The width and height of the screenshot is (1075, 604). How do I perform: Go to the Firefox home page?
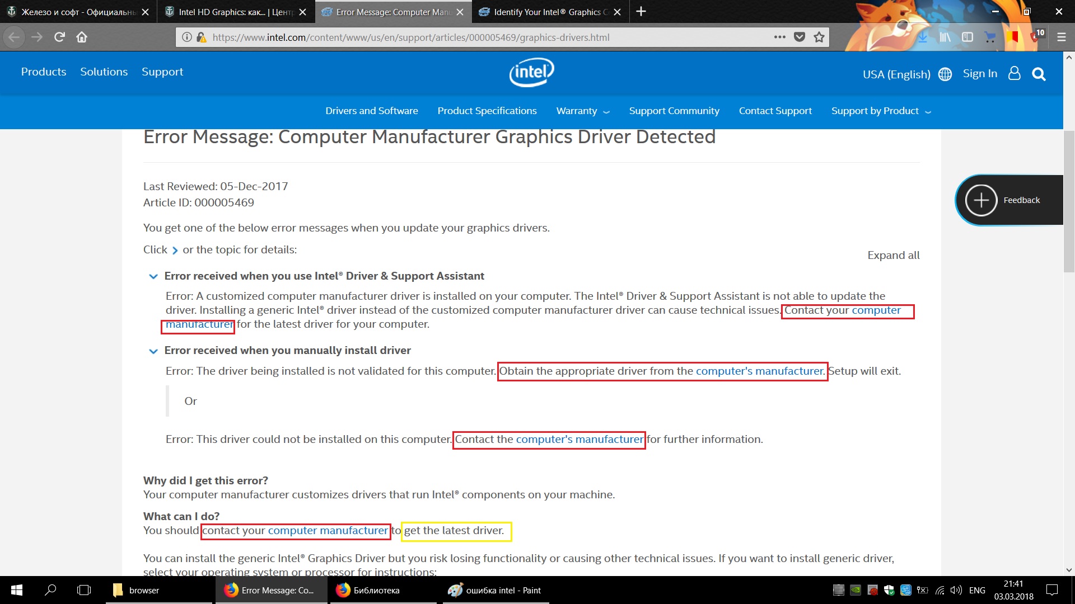(x=82, y=37)
